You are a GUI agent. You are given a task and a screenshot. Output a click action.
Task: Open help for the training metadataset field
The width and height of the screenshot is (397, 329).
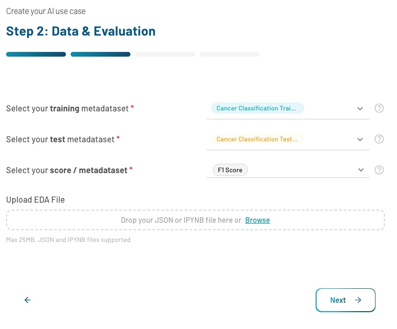[379, 108]
